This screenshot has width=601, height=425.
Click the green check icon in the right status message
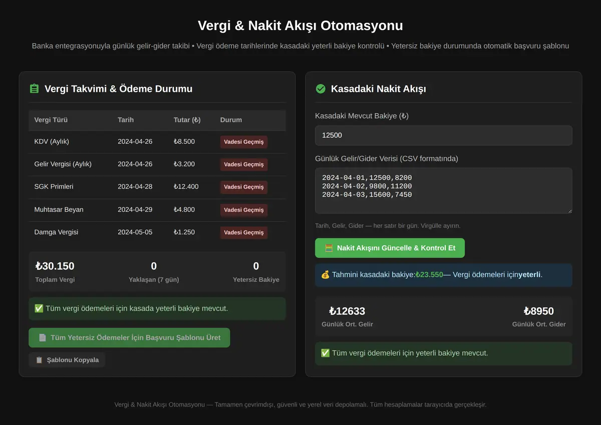pos(325,353)
